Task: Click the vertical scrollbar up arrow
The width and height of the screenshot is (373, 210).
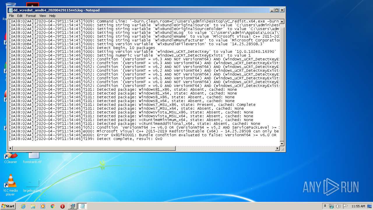Action: 282,22
